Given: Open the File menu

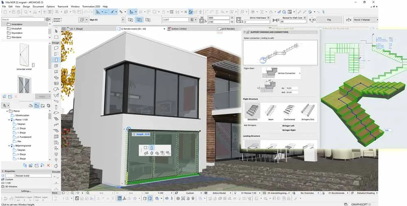Looking at the screenshot, I should 4,7.
